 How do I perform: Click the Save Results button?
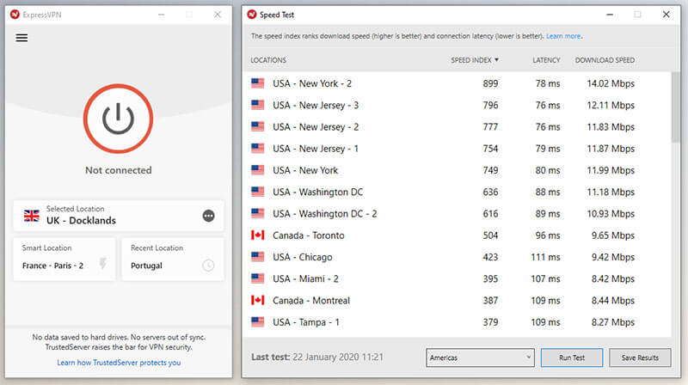point(640,357)
